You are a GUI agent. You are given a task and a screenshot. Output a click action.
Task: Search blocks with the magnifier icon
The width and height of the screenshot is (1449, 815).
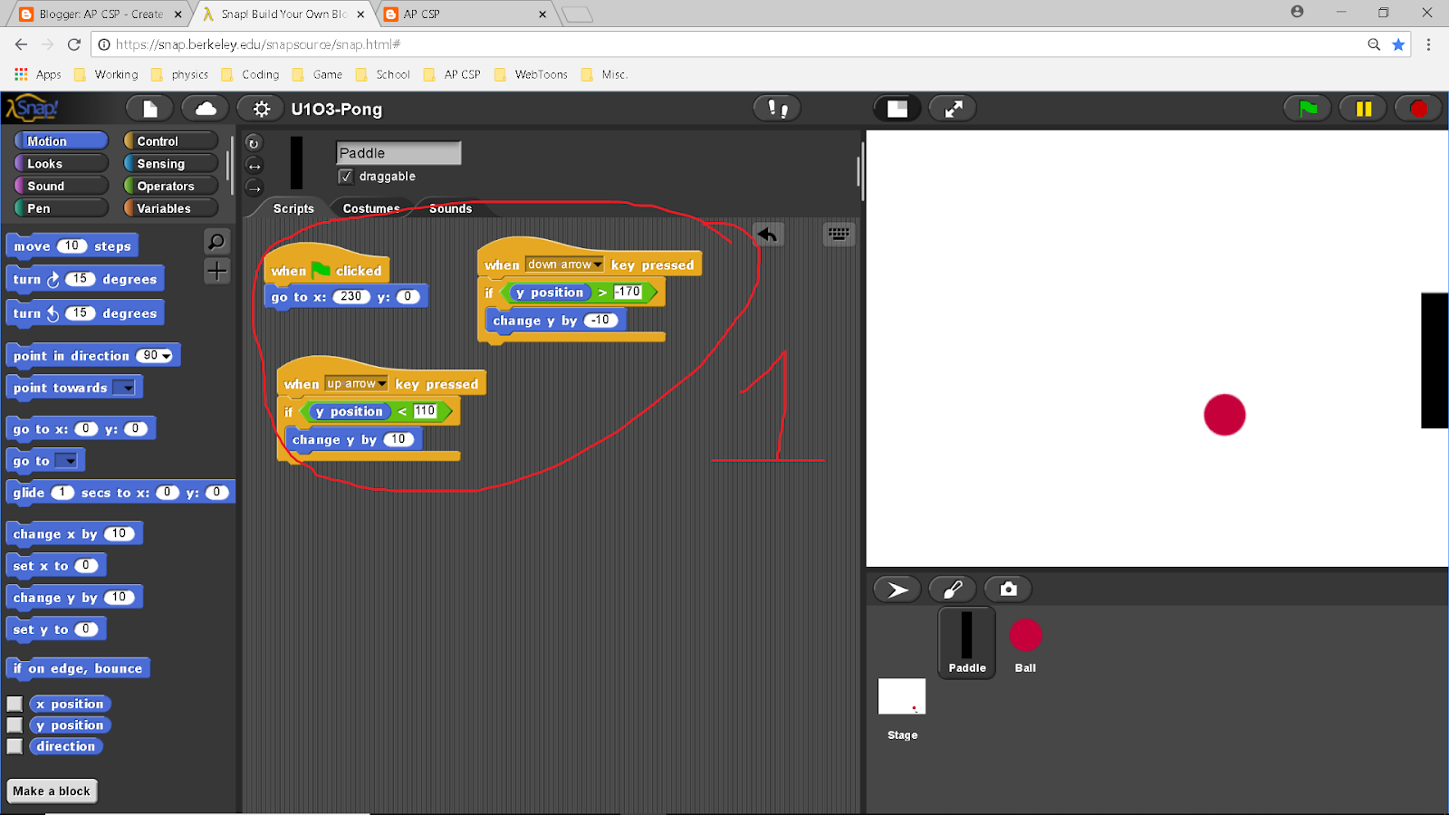(216, 242)
